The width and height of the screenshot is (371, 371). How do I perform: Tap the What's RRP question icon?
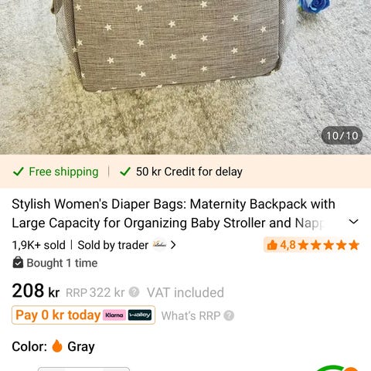point(229,315)
